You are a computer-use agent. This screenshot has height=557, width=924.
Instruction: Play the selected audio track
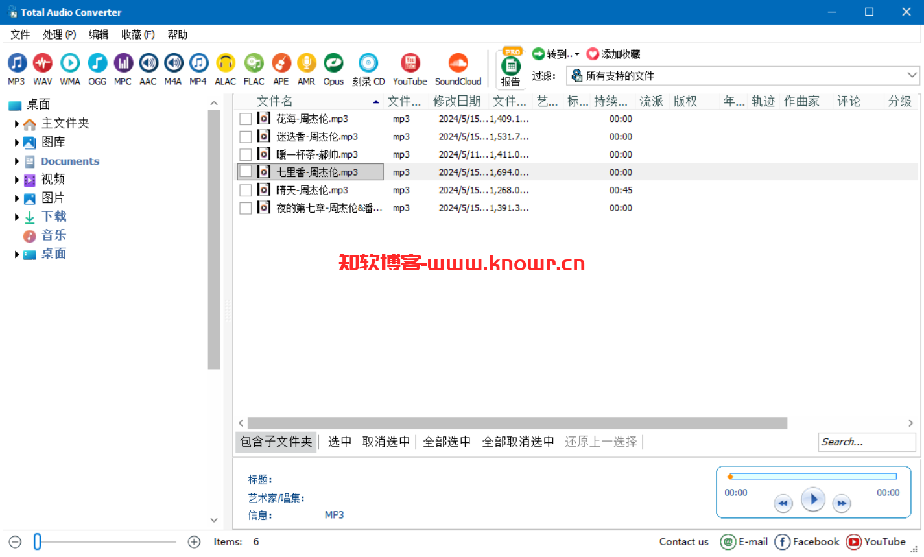click(x=813, y=499)
